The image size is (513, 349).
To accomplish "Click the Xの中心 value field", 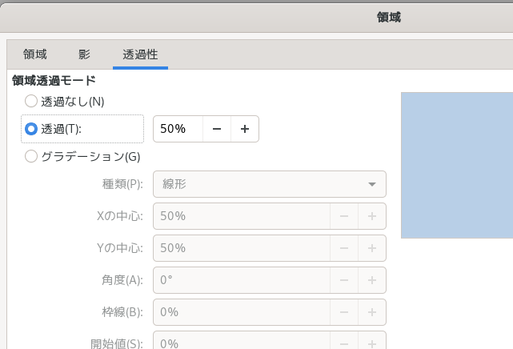I will (x=242, y=216).
